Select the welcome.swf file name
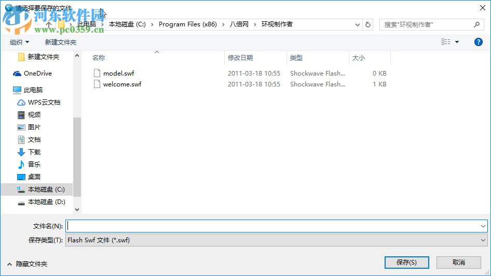 122,84
